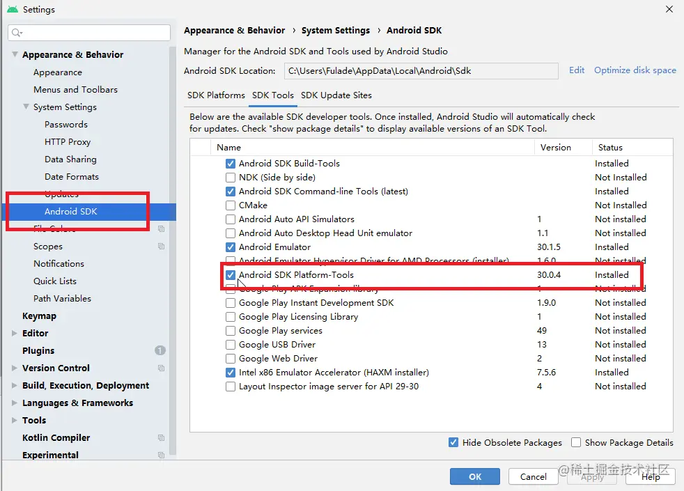
Task: Open Notifications settings page
Action: (x=59, y=264)
